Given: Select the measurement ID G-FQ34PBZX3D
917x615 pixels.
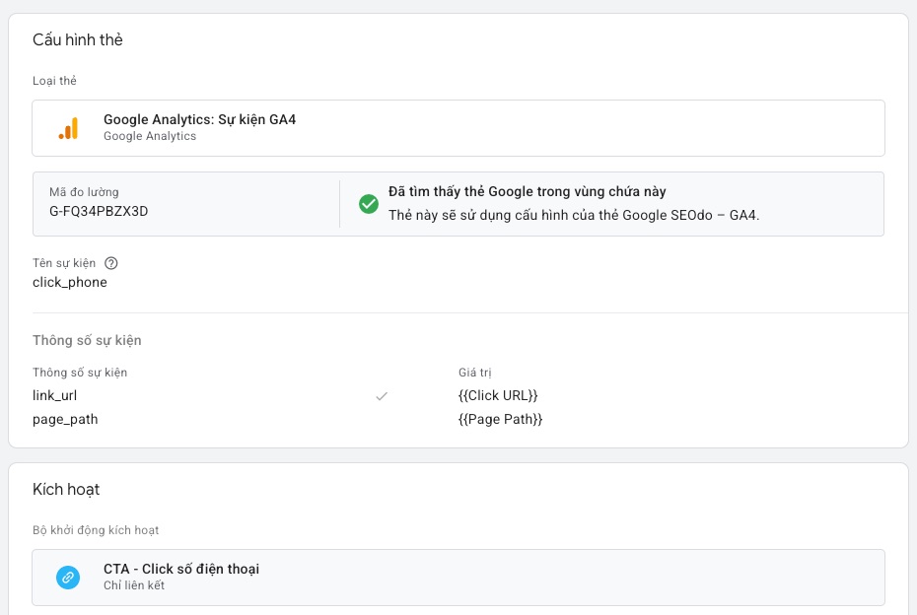Looking at the screenshot, I should 99,211.
